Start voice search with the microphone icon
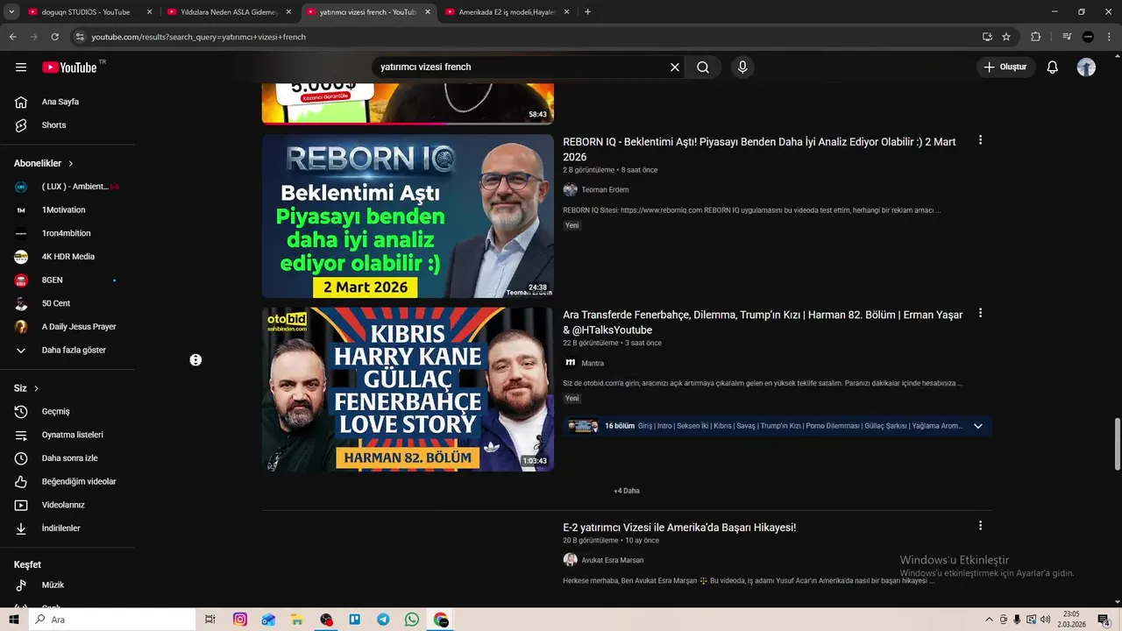The width and height of the screenshot is (1122, 631). [742, 67]
